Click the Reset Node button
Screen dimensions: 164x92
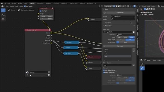(119, 13)
